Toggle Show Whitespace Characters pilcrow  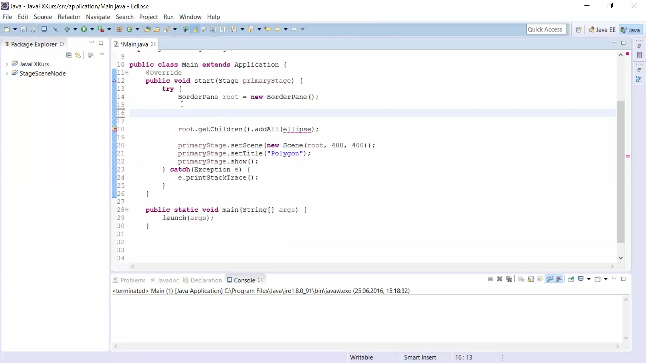[222, 29]
